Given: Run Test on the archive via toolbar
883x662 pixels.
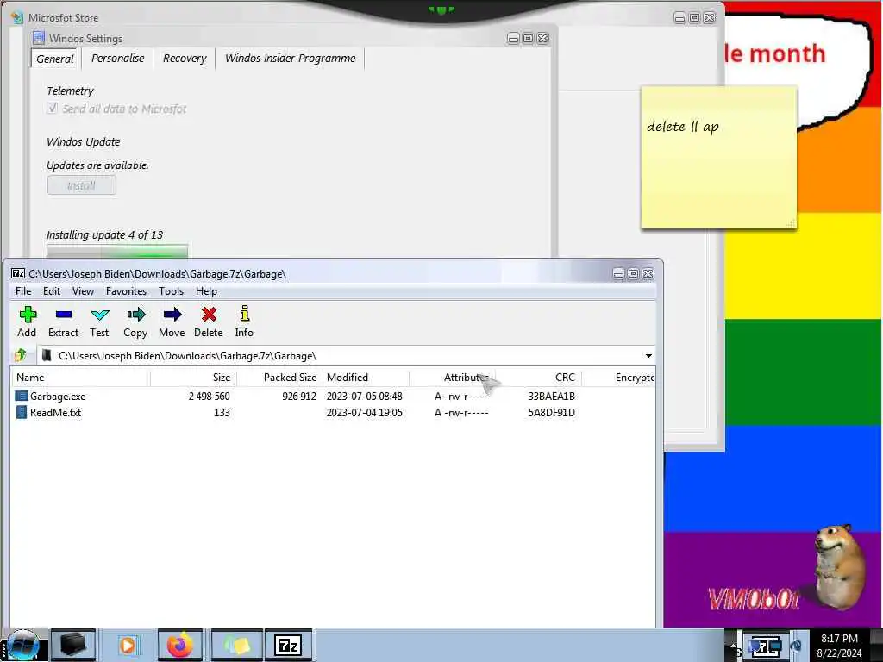Looking at the screenshot, I should [x=100, y=315].
